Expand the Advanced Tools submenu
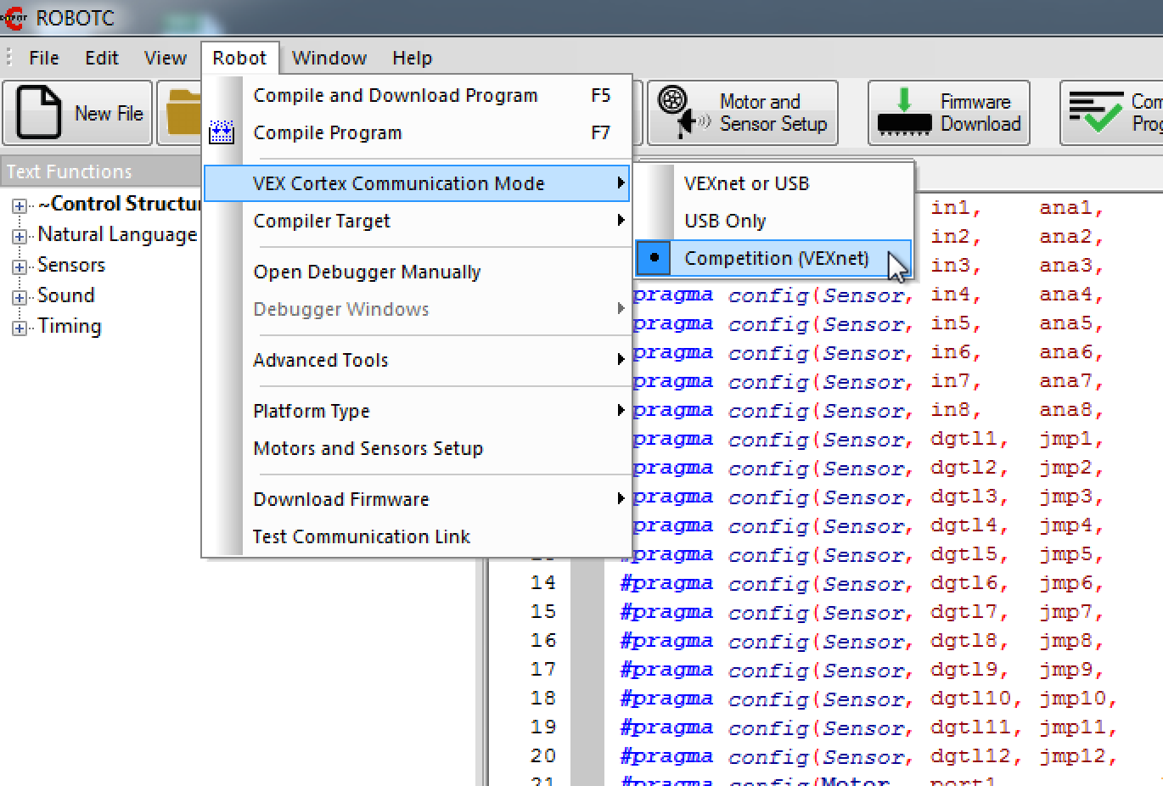Screen dimensions: 1163x786 [416, 360]
